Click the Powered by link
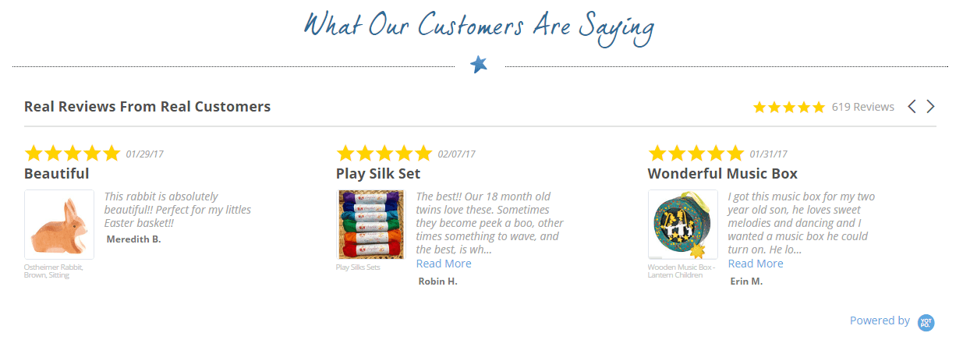The width and height of the screenshot is (963, 347). pyautogui.click(x=880, y=320)
